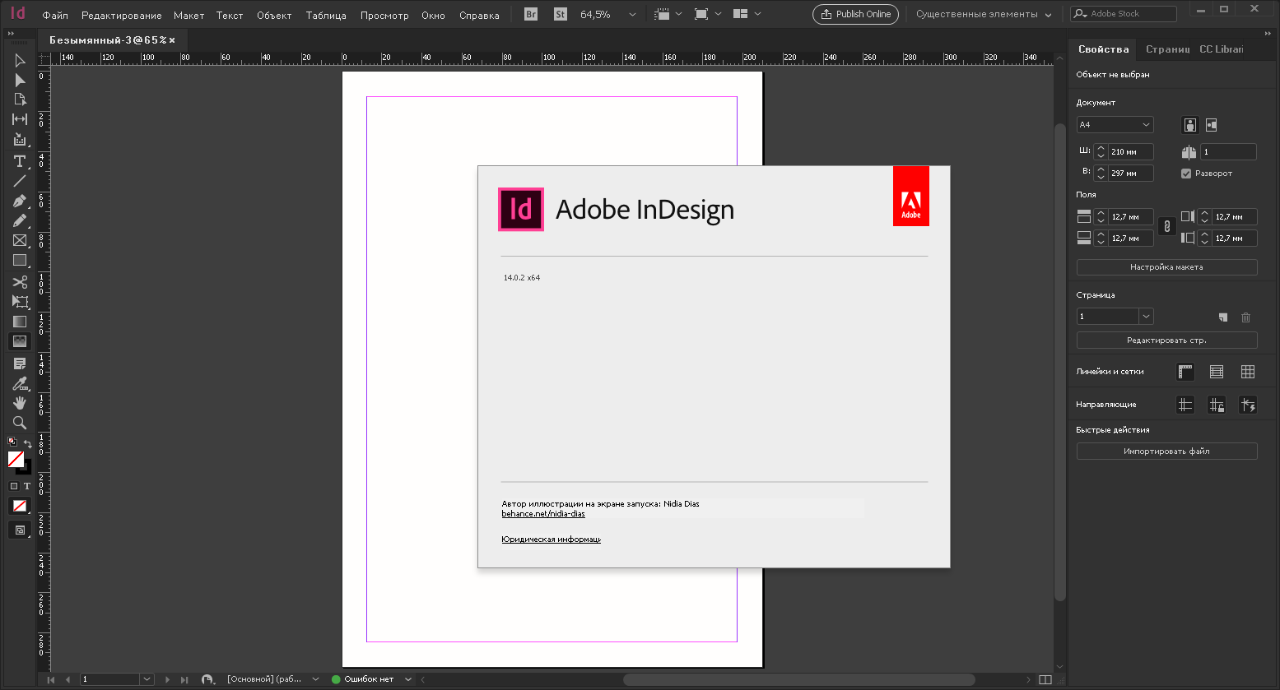The height and width of the screenshot is (690, 1280).
Task: Set landscape page orientation
Action: coord(1211,125)
